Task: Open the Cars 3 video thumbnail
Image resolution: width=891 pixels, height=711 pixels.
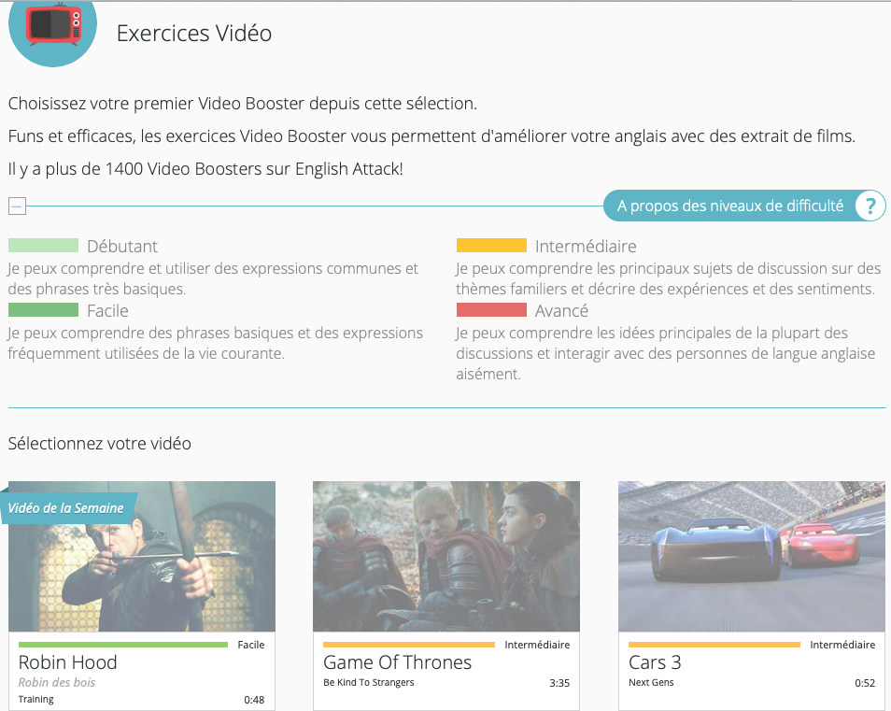Action: [x=752, y=556]
